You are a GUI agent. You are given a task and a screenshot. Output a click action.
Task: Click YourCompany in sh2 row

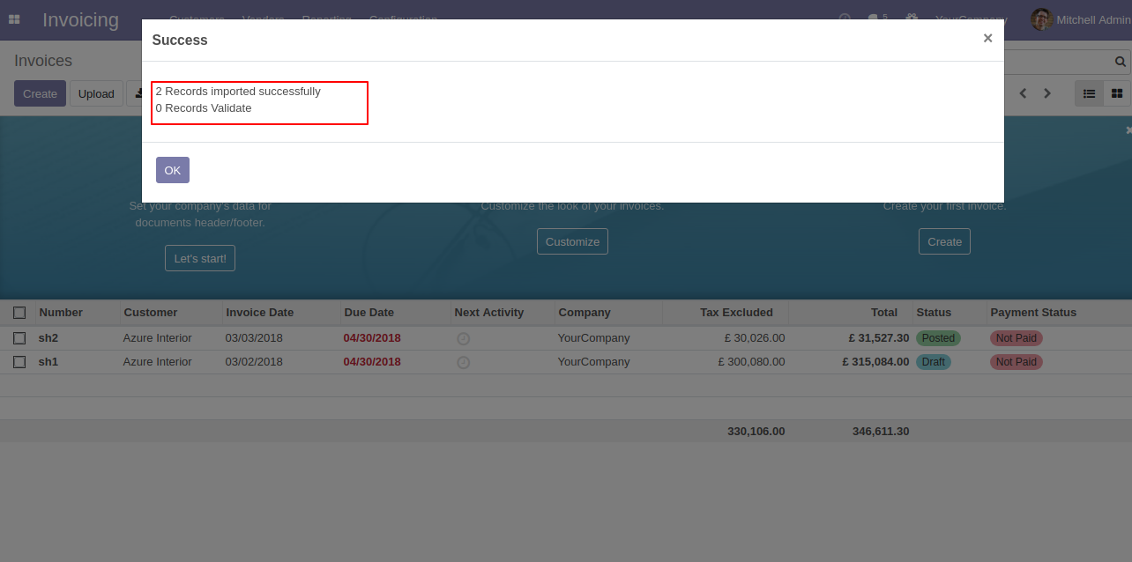593,337
